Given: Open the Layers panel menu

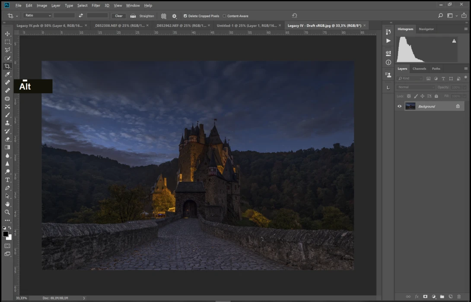Looking at the screenshot, I should [465, 69].
